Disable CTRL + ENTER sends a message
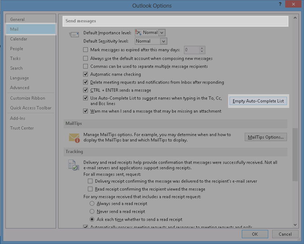Viewport: 304px width, 244px height. tap(86, 90)
